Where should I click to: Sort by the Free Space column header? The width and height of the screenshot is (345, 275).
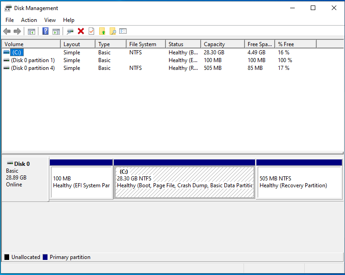[x=260, y=44]
